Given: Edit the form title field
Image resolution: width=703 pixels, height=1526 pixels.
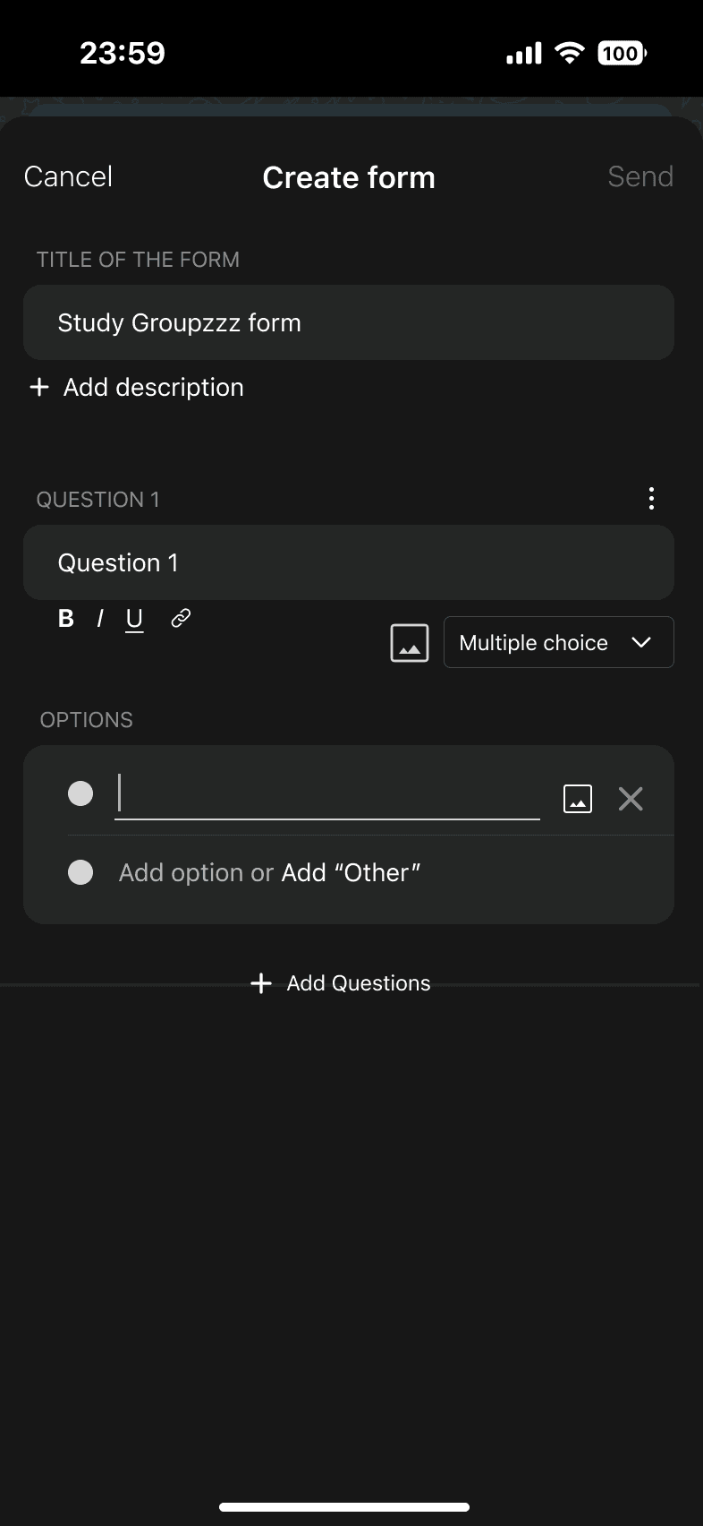Looking at the screenshot, I should tap(348, 322).
